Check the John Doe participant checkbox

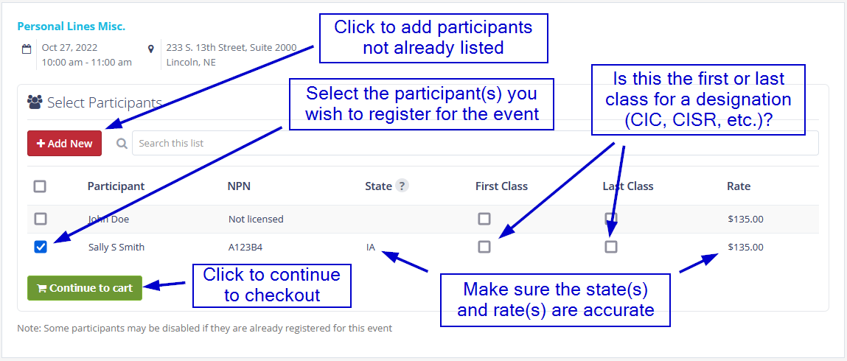[41, 219]
